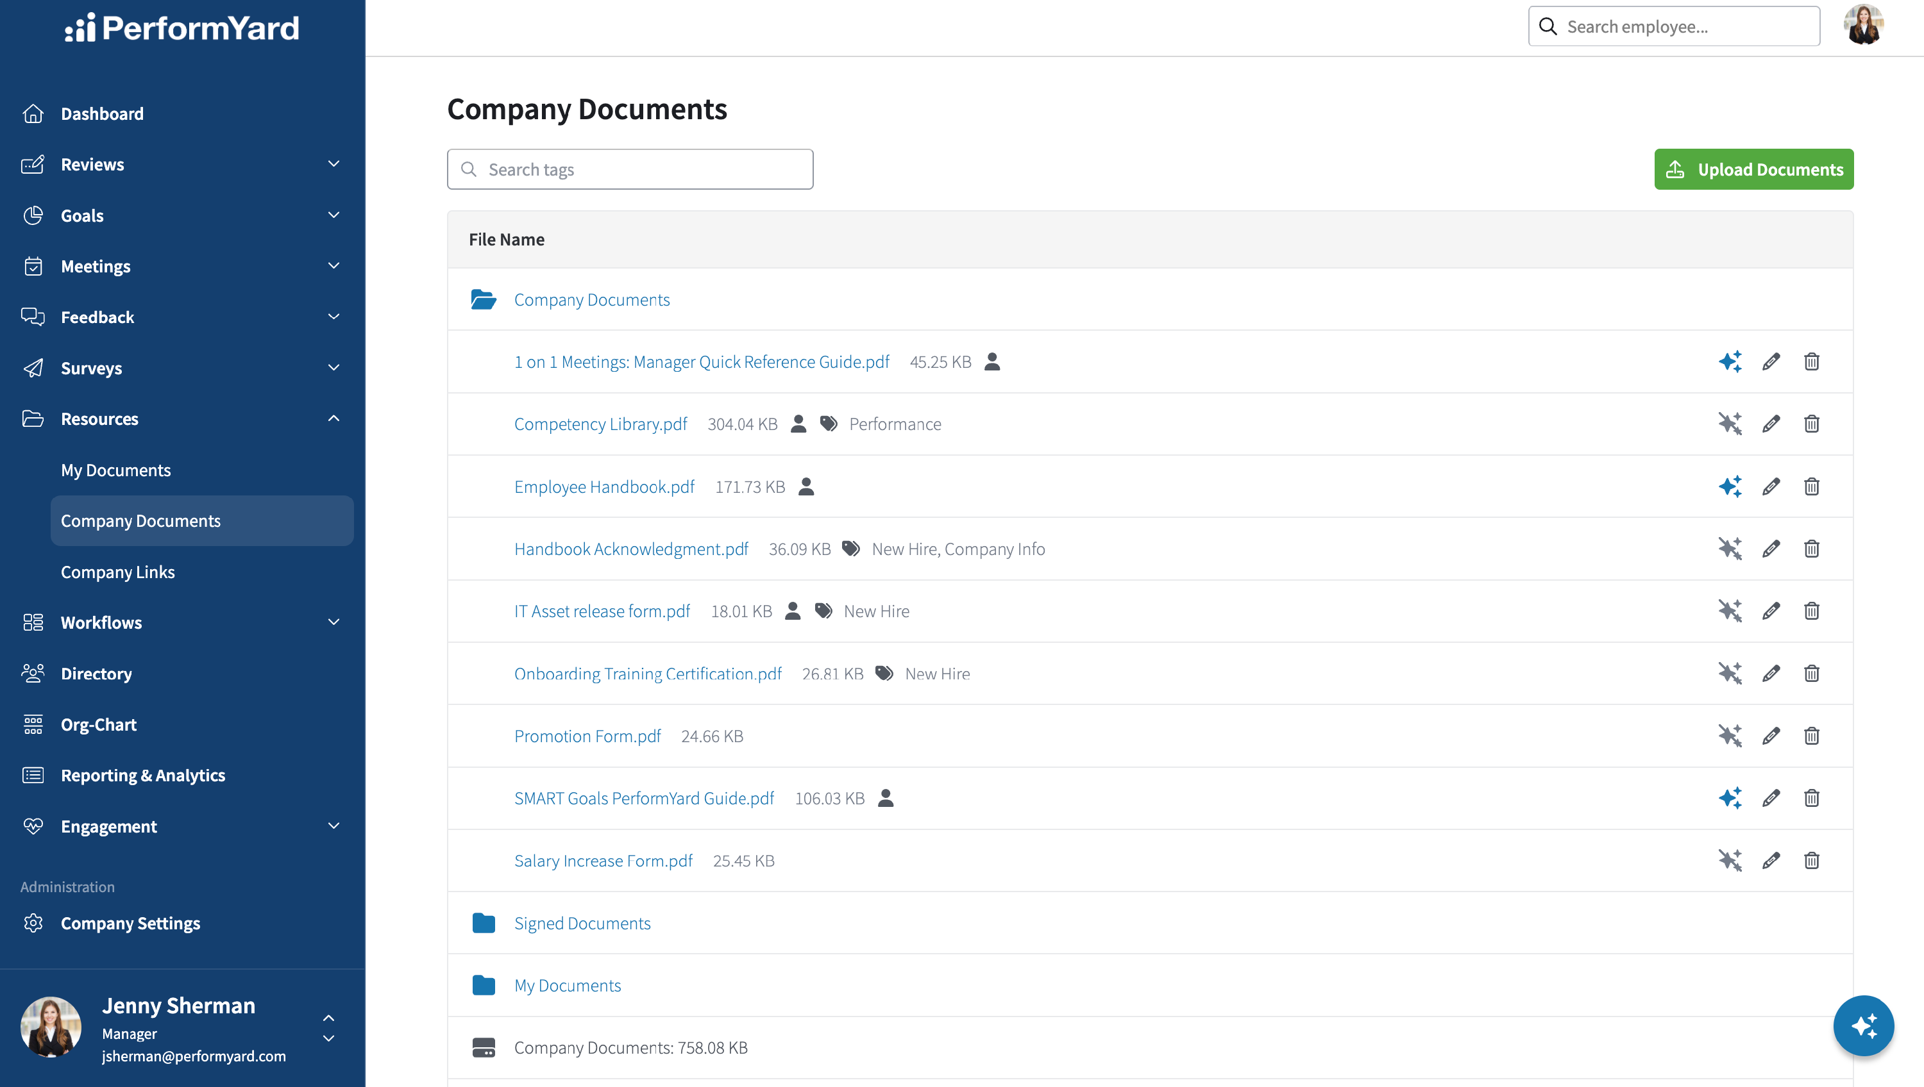Edit Competency Library.pdf with pencil icon
The image size is (1924, 1087).
pyautogui.click(x=1771, y=424)
